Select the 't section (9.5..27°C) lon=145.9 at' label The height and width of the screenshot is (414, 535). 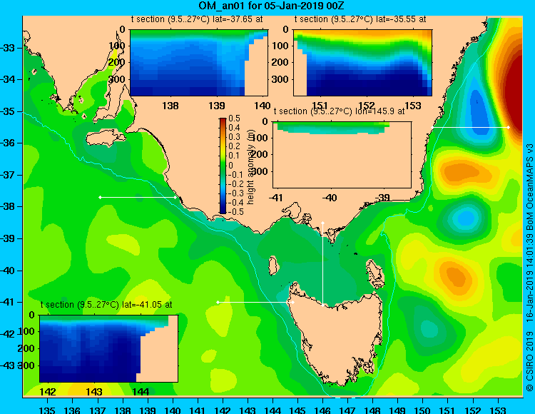pos(339,111)
